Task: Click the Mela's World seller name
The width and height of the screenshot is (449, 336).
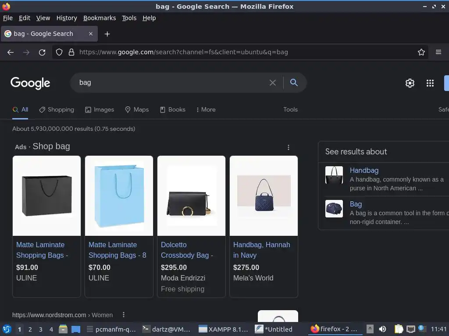Action: (253, 278)
